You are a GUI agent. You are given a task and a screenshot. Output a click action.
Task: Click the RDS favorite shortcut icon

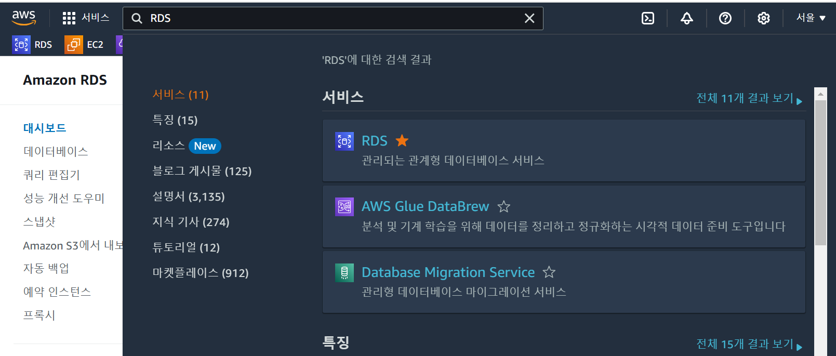coord(21,45)
